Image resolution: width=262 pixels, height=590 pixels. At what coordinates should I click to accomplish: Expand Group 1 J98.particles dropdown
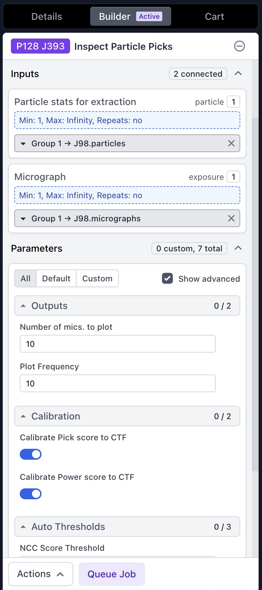[x=23, y=144]
